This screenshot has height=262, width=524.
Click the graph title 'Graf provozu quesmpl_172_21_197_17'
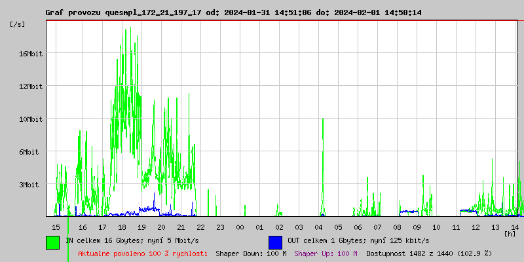click(x=124, y=12)
